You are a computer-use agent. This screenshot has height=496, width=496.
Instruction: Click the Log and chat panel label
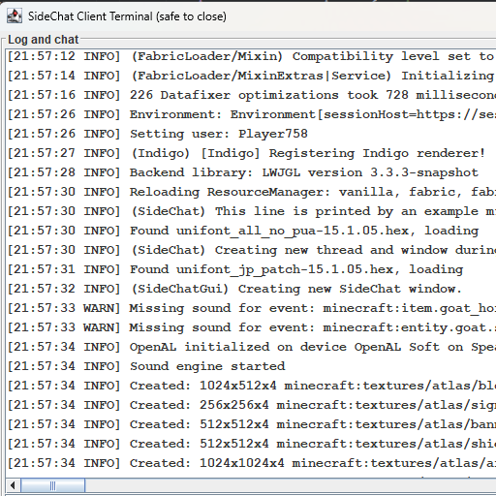44,40
